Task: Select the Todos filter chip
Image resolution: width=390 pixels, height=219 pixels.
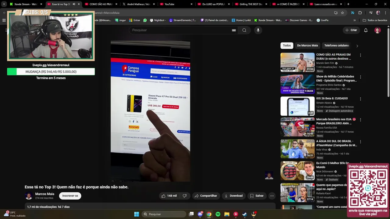Action: 287,46
